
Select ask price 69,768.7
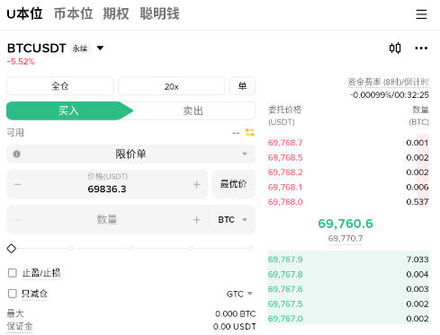click(x=285, y=143)
